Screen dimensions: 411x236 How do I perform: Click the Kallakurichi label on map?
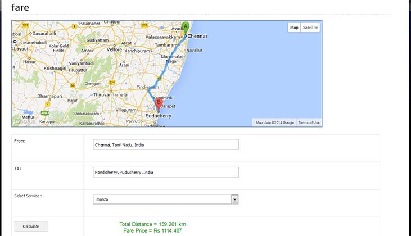click(x=91, y=124)
